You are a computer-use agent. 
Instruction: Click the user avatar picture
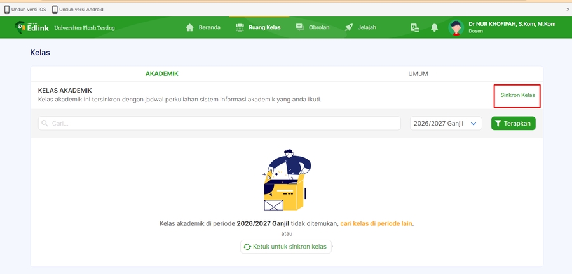click(x=456, y=27)
